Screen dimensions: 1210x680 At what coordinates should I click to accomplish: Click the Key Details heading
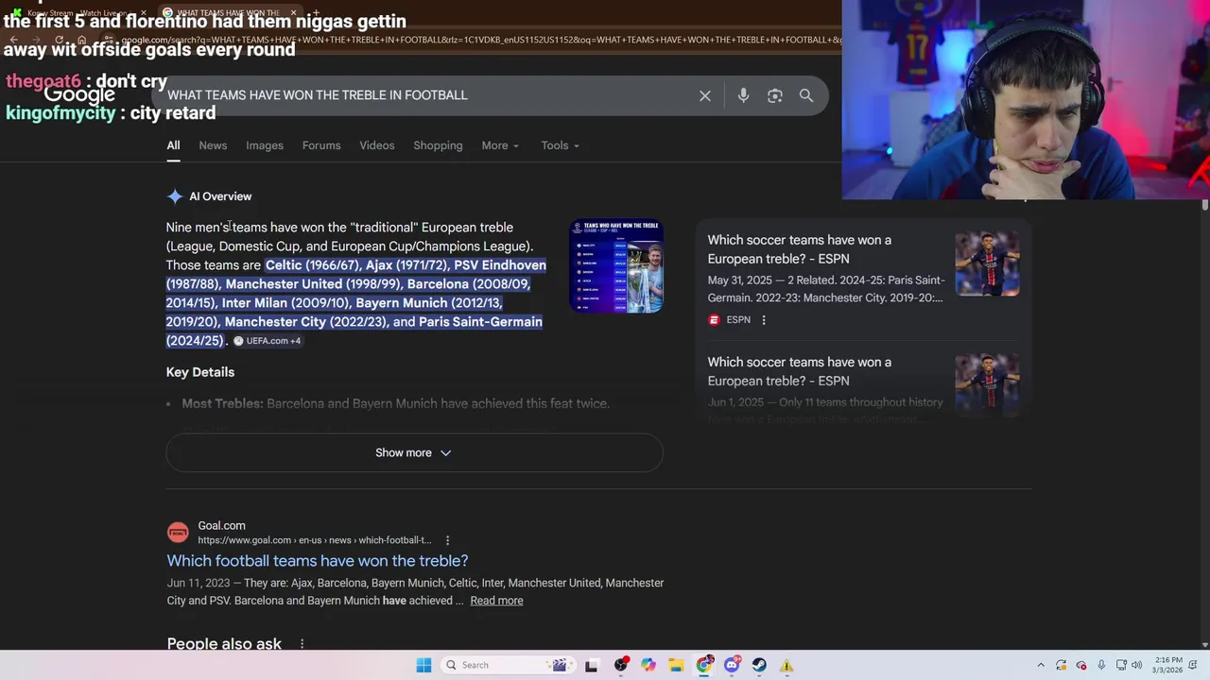point(200,372)
